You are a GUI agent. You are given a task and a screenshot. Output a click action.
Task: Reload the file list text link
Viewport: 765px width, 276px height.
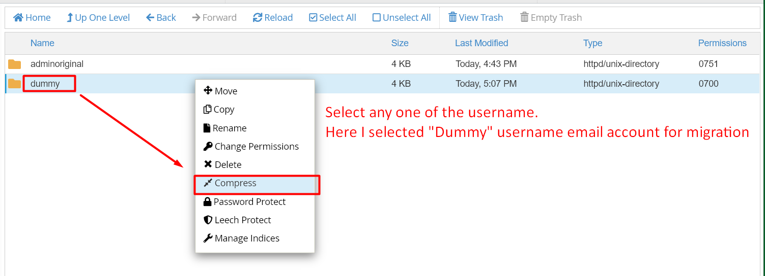point(278,18)
